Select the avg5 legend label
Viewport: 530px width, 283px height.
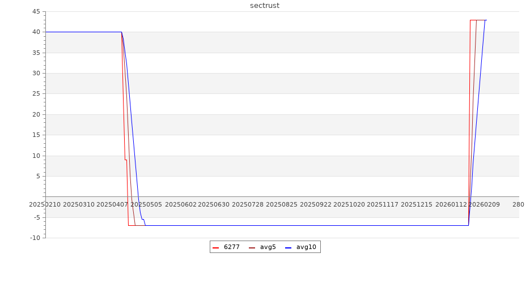[268, 247]
